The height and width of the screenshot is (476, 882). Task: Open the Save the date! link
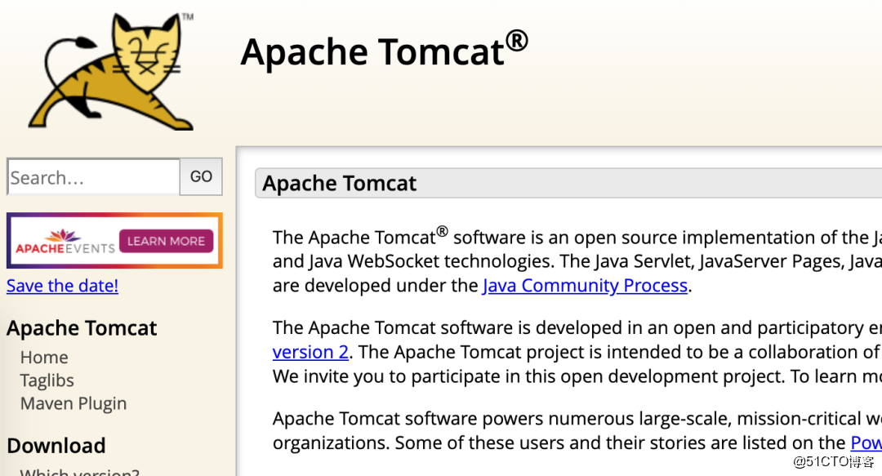coord(62,286)
